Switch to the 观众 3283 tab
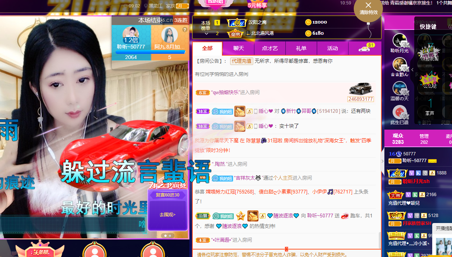This screenshot has height=257, width=452. point(398,139)
